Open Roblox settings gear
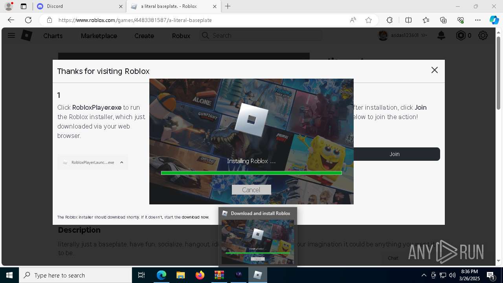The height and width of the screenshot is (283, 503). click(x=483, y=36)
